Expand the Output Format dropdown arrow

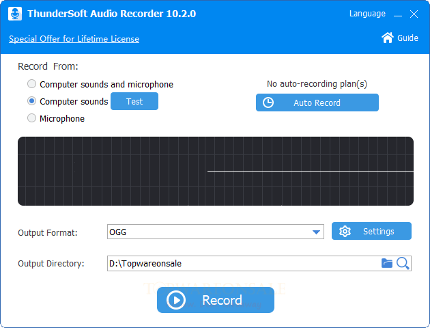316,232
